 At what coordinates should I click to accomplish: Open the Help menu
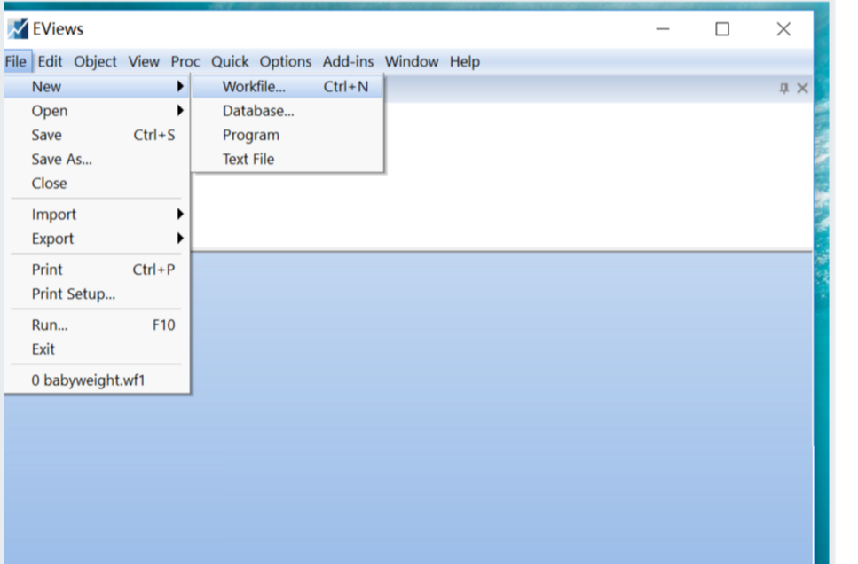(x=465, y=61)
